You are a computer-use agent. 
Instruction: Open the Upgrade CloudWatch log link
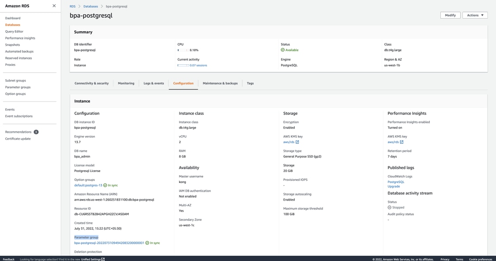[x=394, y=186]
